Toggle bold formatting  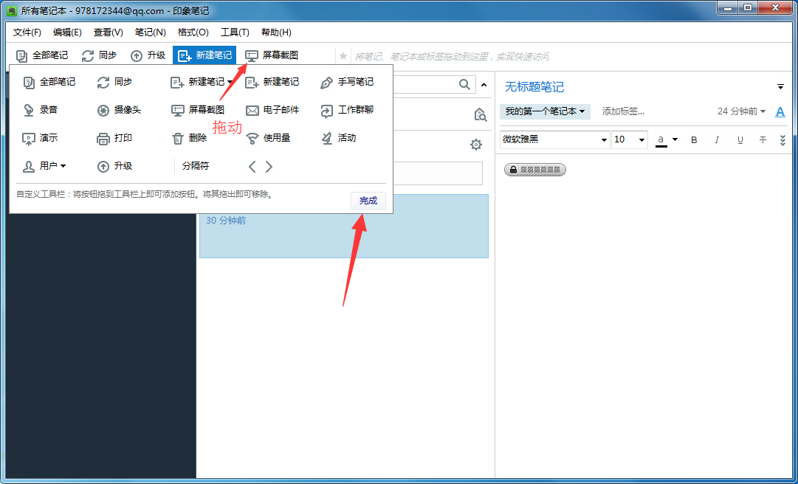coord(693,139)
